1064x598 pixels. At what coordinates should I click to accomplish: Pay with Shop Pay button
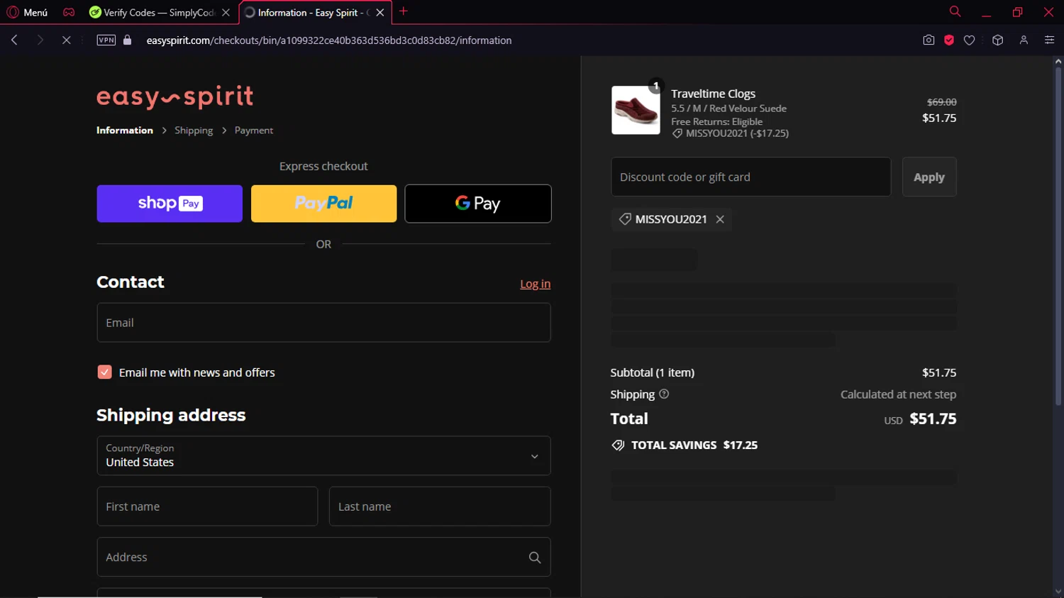pyautogui.click(x=170, y=204)
